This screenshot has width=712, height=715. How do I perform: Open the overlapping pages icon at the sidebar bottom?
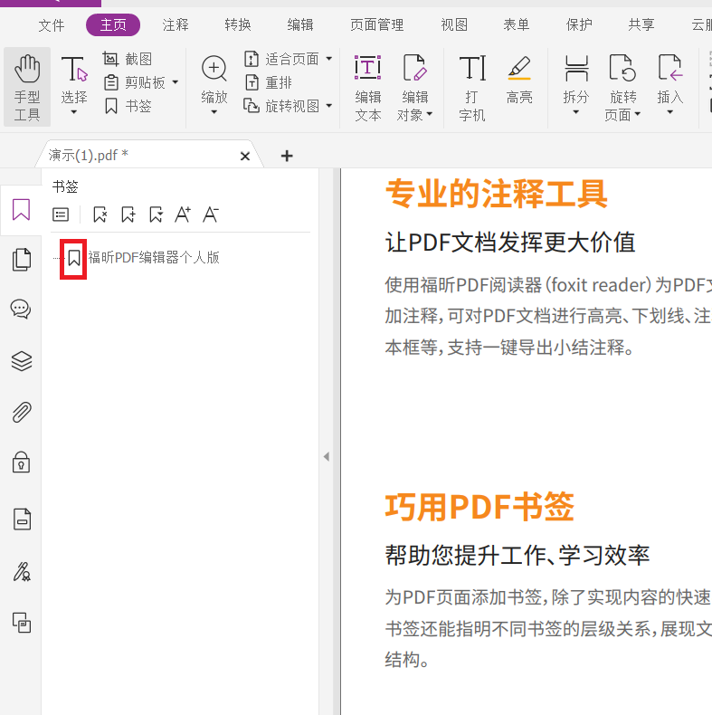[22, 623]
